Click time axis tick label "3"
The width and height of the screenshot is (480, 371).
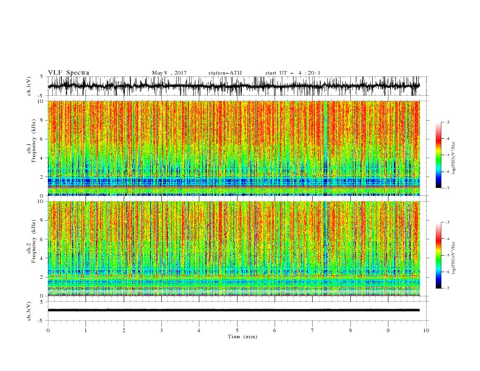[x=161, y=330]
